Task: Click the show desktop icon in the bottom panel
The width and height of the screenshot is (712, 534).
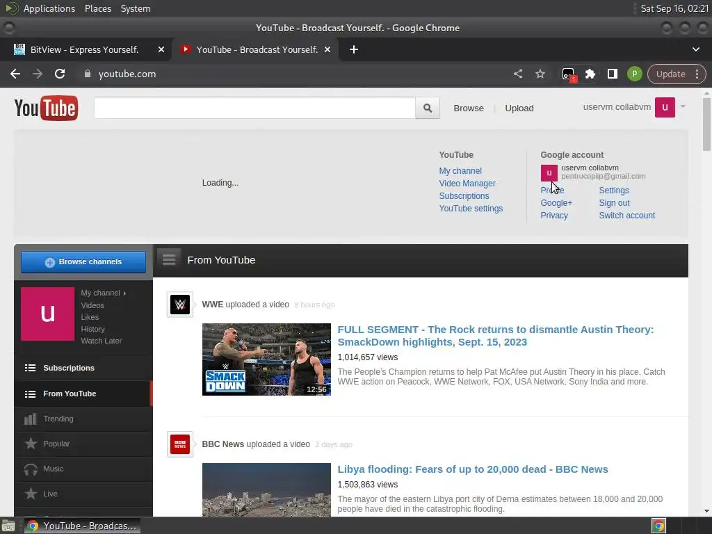Action: point(8,526)
